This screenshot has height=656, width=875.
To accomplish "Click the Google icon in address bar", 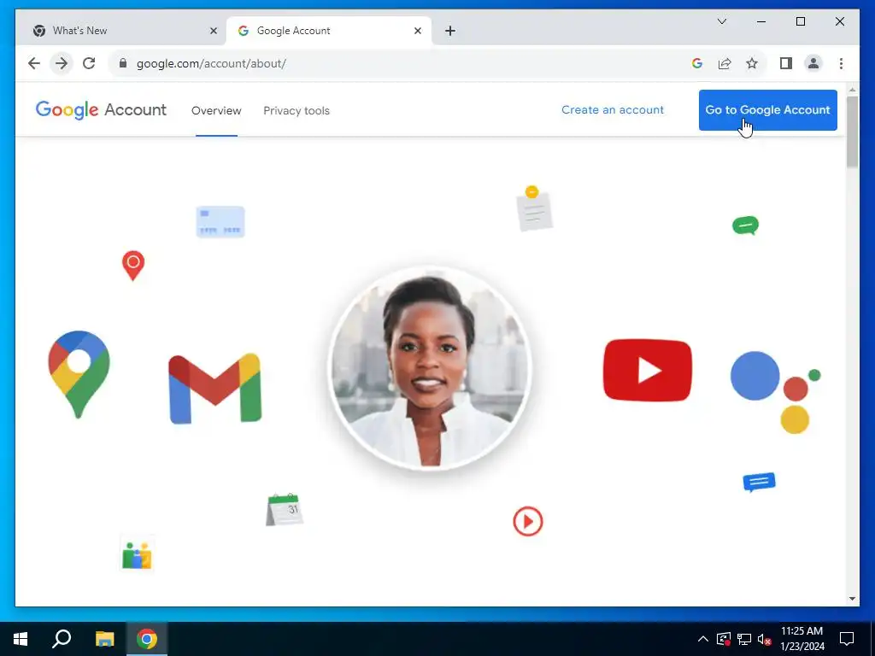I will click(x=696, y=63).
